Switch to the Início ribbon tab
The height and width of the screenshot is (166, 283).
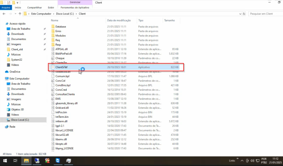(x=18, y=7)
